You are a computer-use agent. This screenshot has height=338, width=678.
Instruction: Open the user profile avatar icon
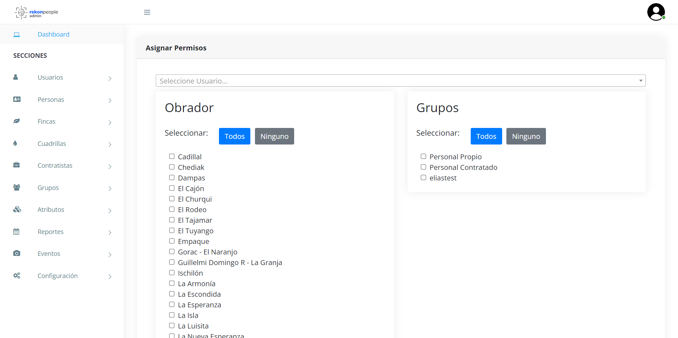(656, 12)
